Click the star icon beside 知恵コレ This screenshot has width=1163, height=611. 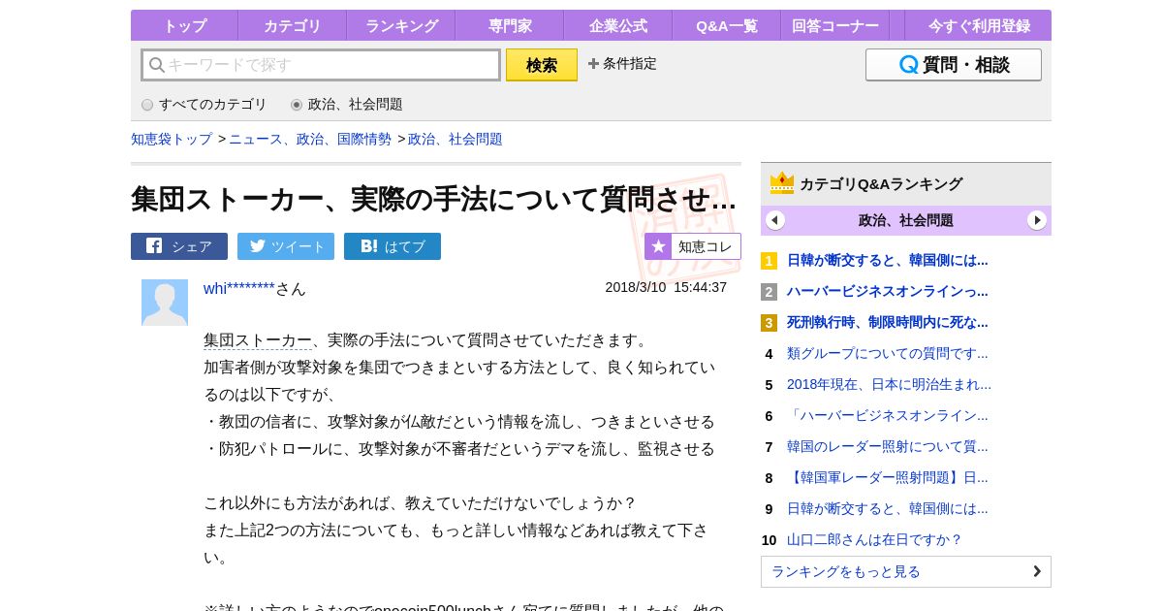click(658, 246)
